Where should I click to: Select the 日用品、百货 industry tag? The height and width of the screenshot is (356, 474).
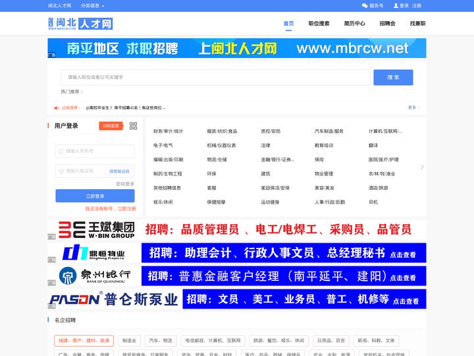point(331,341)
